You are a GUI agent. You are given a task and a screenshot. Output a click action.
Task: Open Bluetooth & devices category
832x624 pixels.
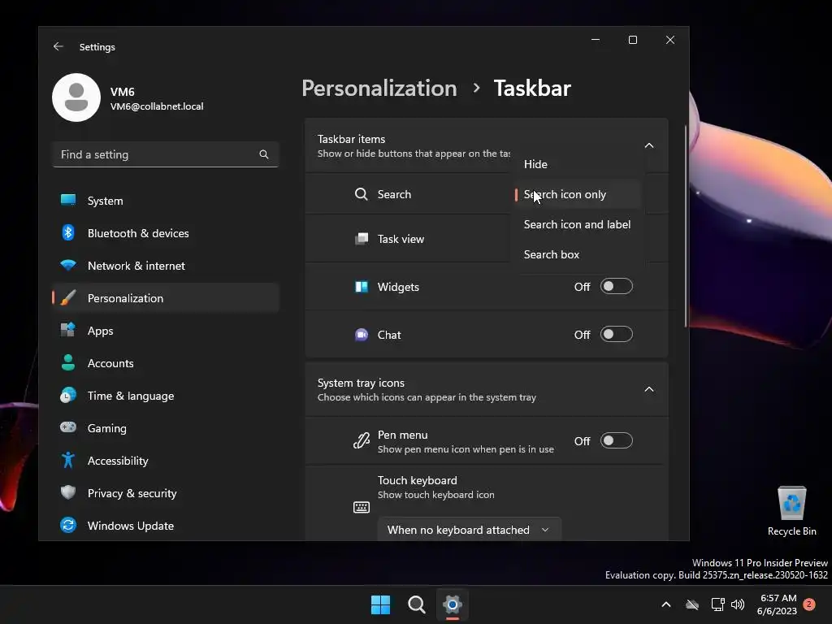point(166,233)
